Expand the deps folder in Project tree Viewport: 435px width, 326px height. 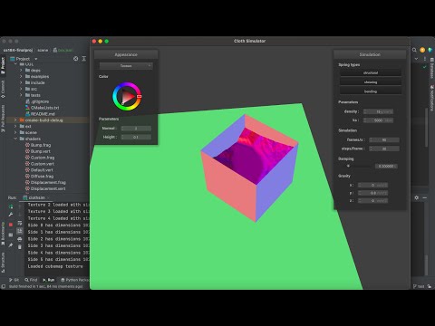(x=21, y=70)
